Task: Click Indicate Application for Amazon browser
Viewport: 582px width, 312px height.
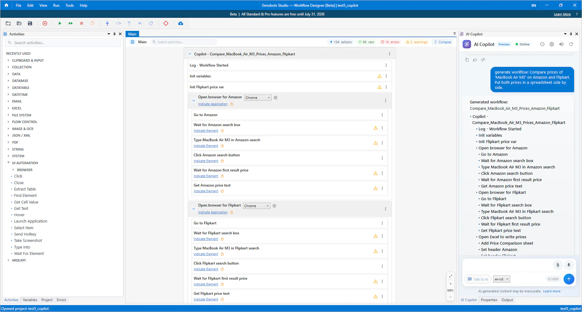Action: (x=213, y=104)
